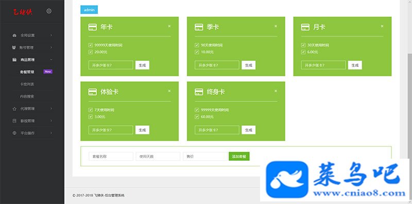412x204 pixels.
Task: Toggle 体验卡 3.00元 checkbox
Action: [x=91, y=117]
